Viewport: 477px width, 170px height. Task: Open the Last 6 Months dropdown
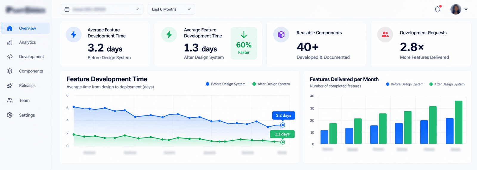(171, 9)
